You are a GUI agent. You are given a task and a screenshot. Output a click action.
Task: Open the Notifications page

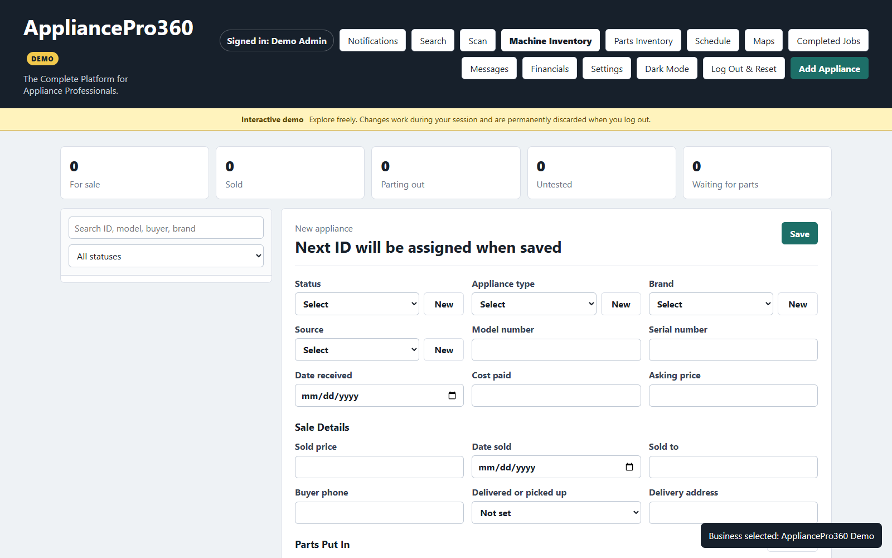[373, 40]
